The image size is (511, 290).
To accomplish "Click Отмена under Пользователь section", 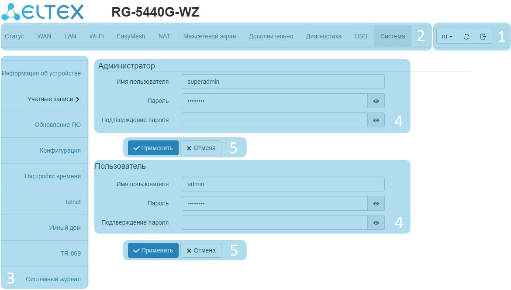I will click(201, 250).
